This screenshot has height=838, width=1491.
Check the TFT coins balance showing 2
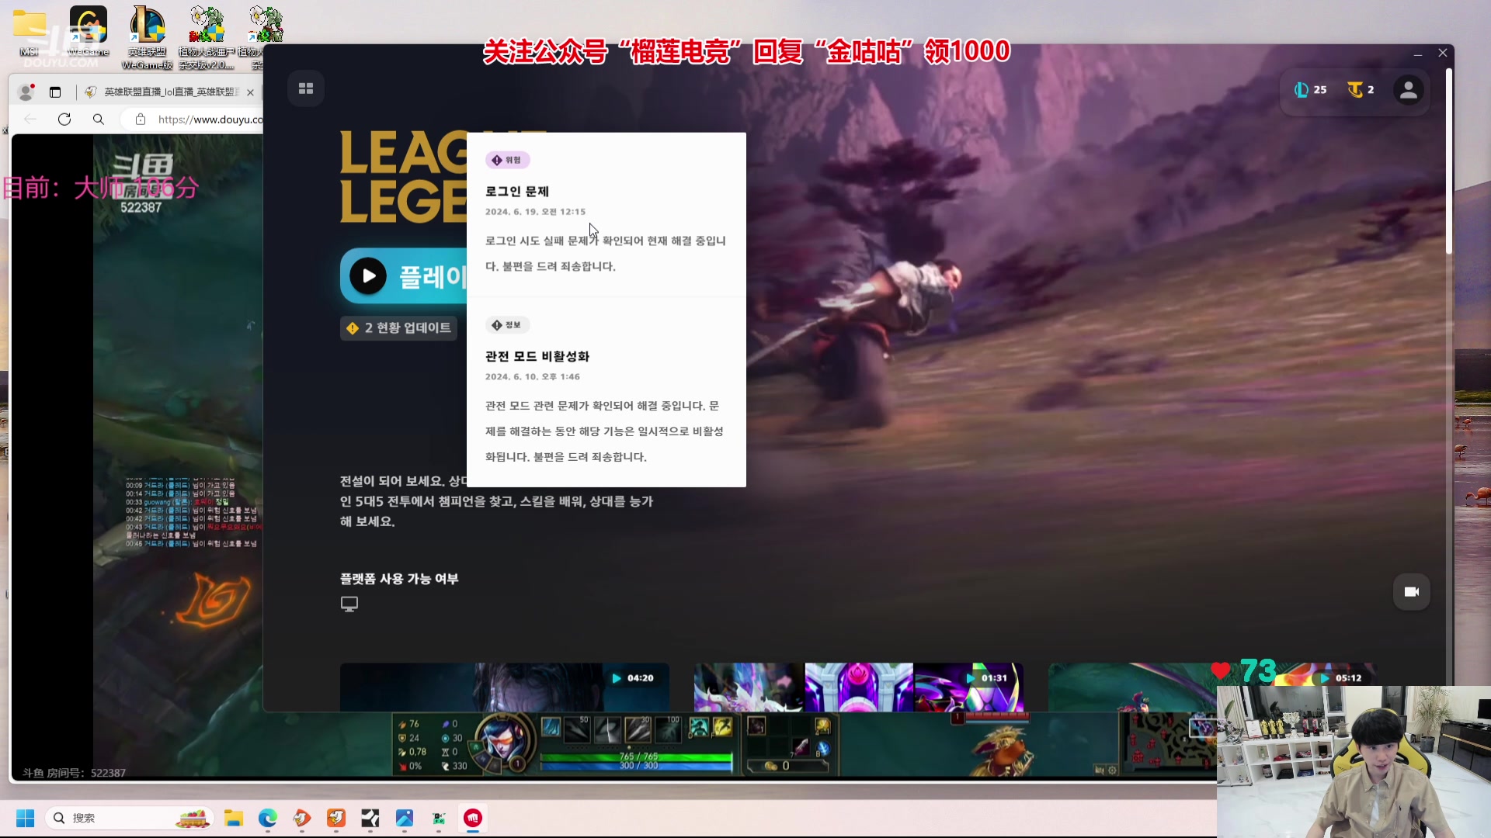coord(1361,90)
